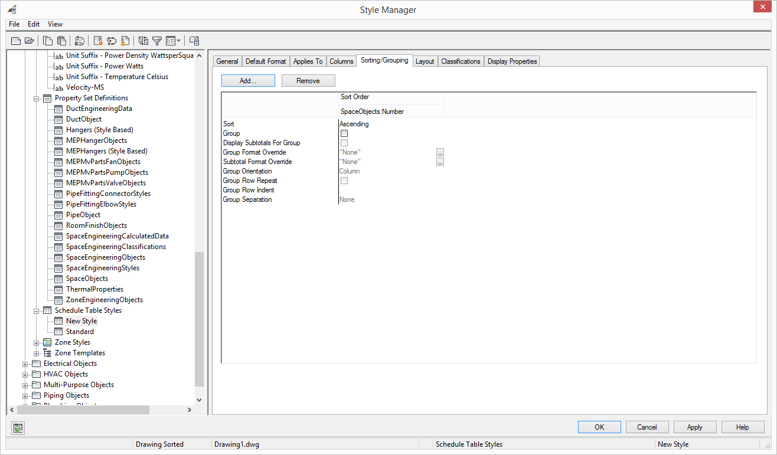777x455 pixels.
Task: Click the status icon at bottom-left corner
Action: pos(18,428)
